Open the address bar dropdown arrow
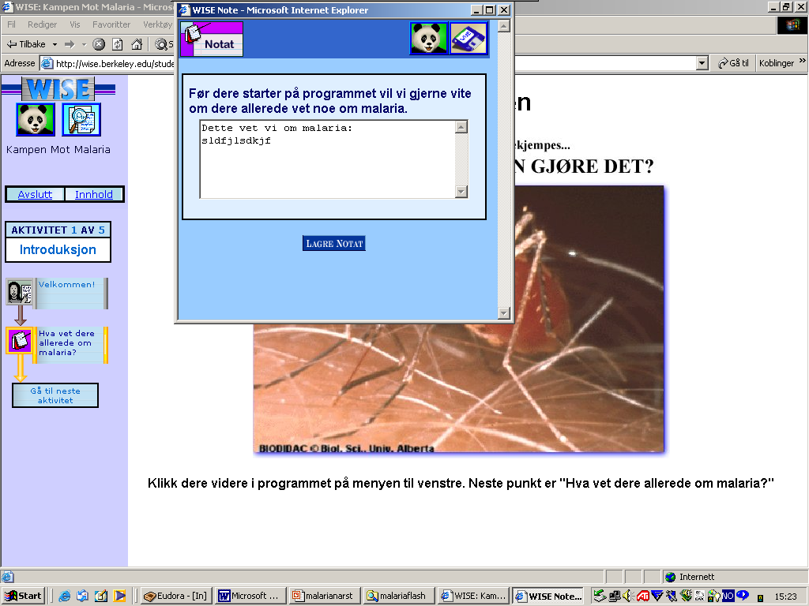 [x=702, y=63]
